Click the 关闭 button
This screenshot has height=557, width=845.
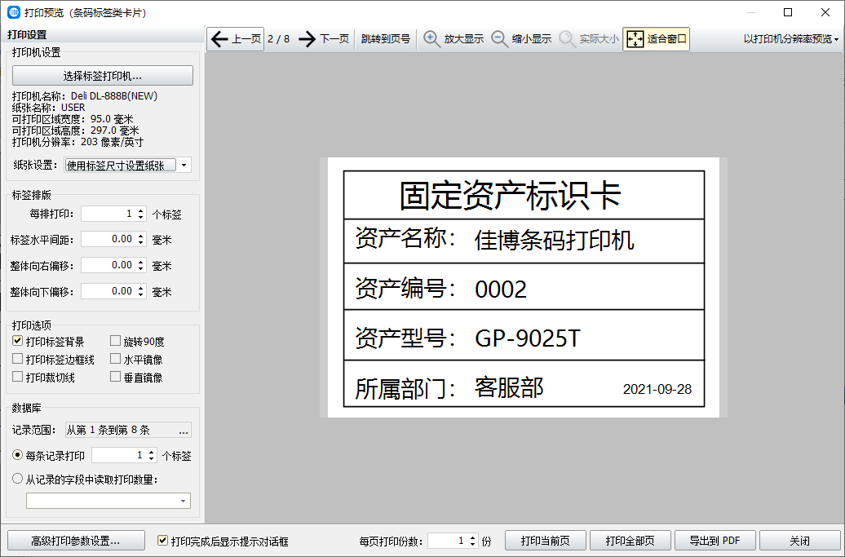(799, 541)
